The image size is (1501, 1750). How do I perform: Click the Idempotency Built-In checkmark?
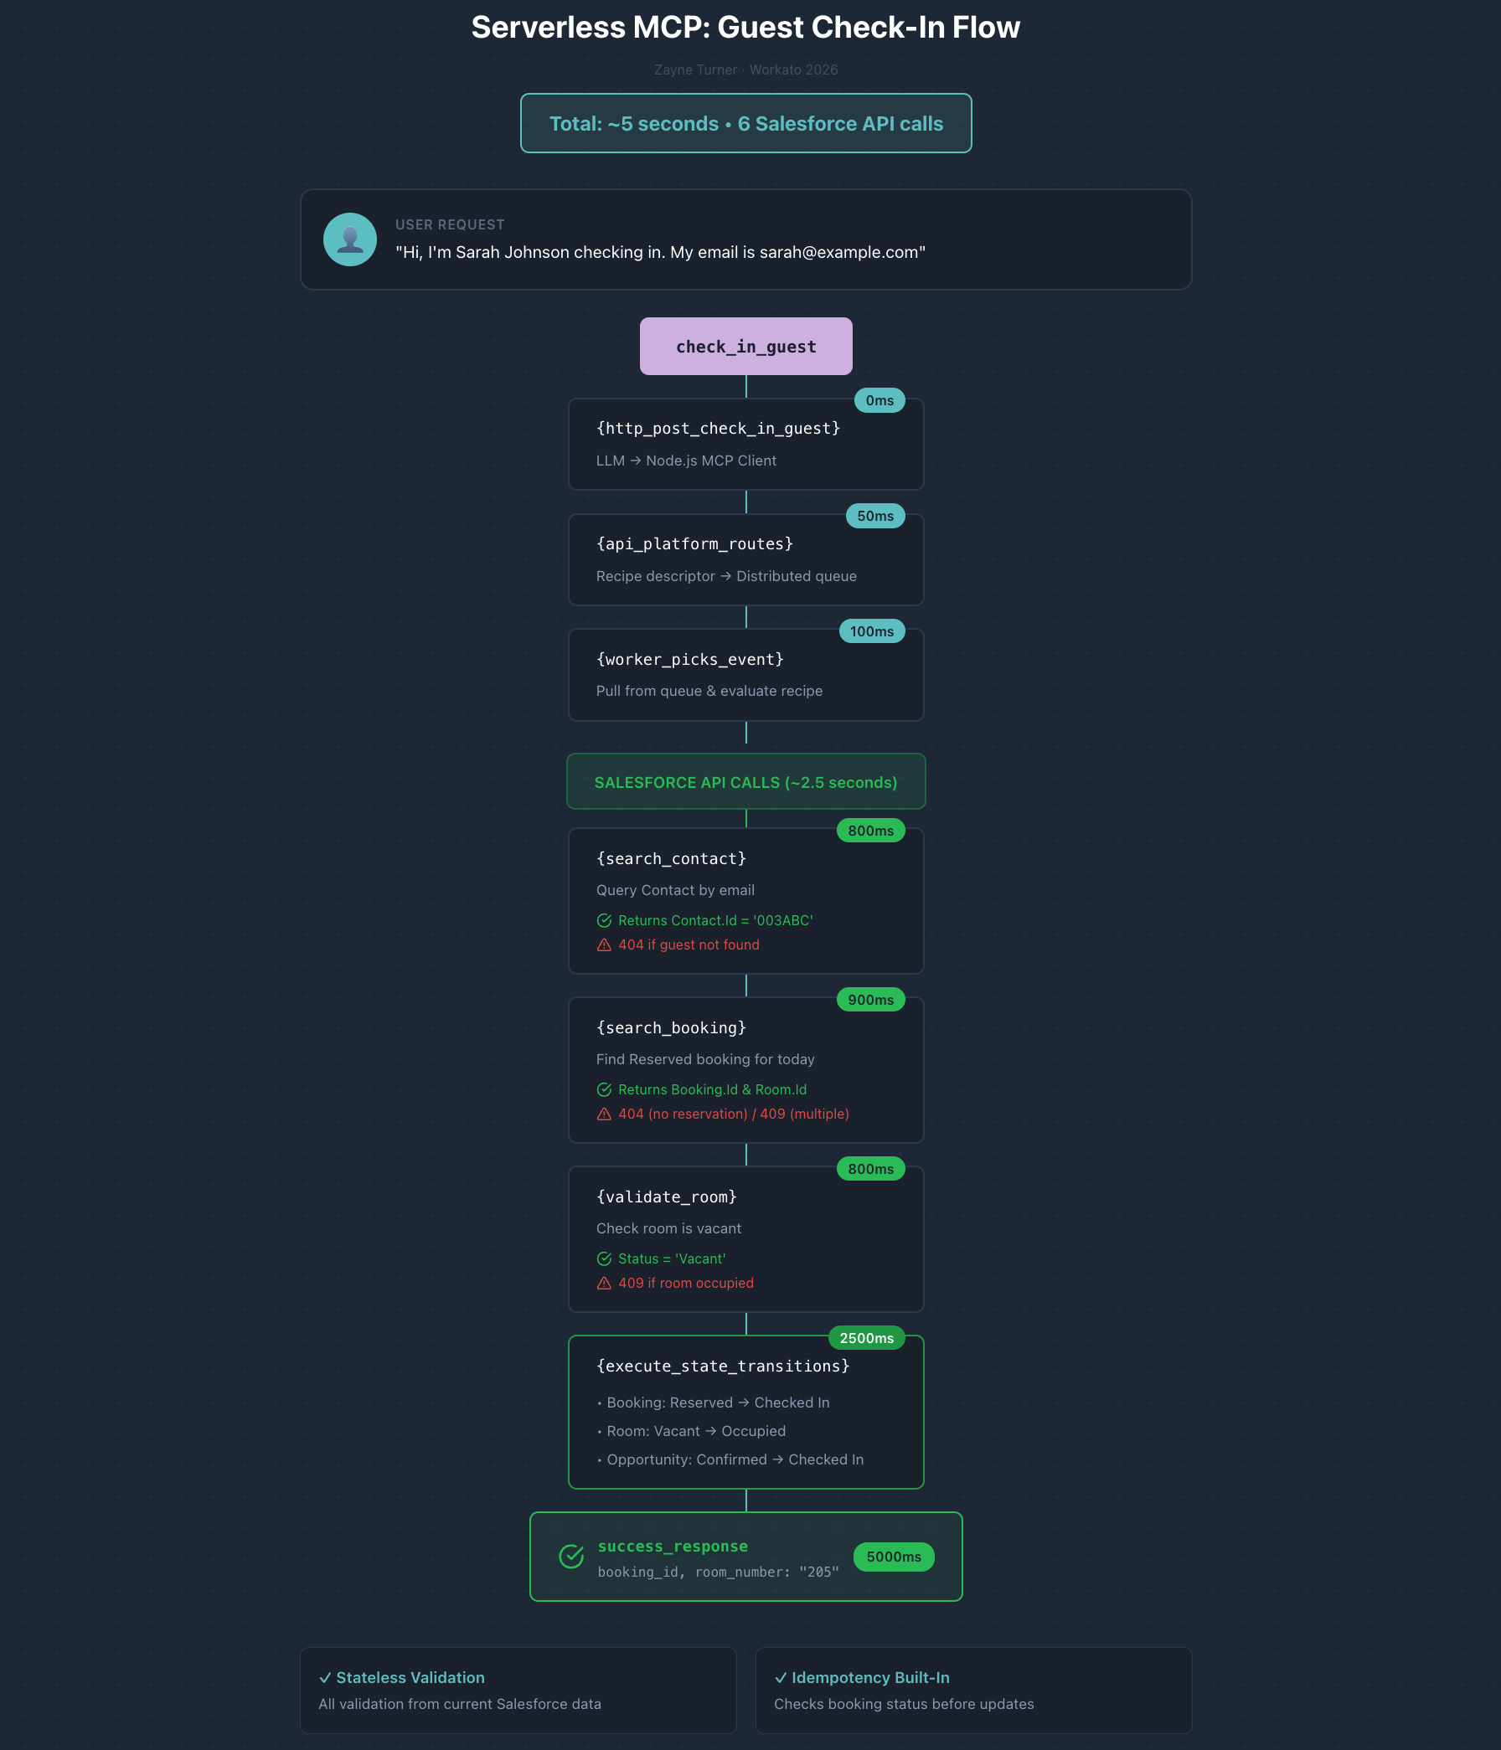click(781, 1678)
